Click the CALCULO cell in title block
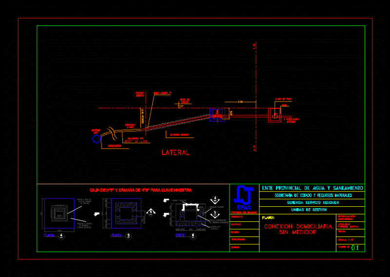 pyautogui.click(x=244, y=225)
